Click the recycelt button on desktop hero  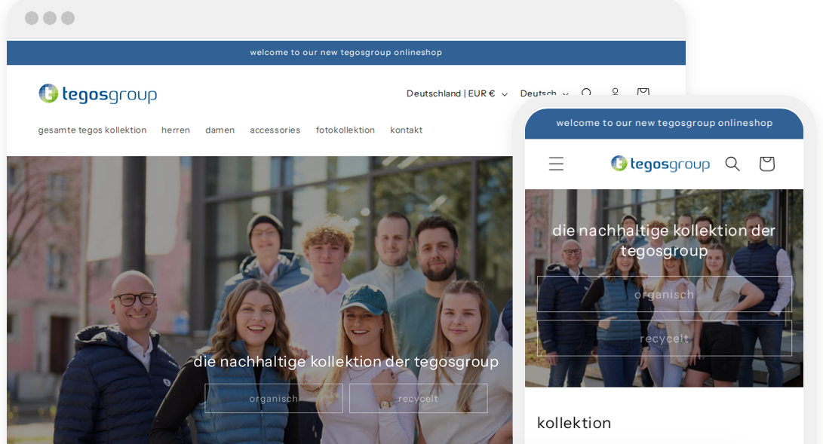point(418,398)
